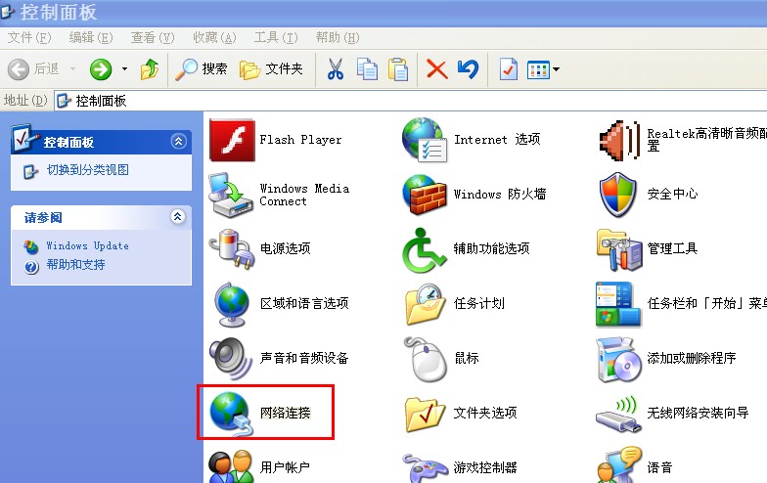The image size is (767, 483).
Task: Select the 鼠标 text label
Action: point(467,358)
